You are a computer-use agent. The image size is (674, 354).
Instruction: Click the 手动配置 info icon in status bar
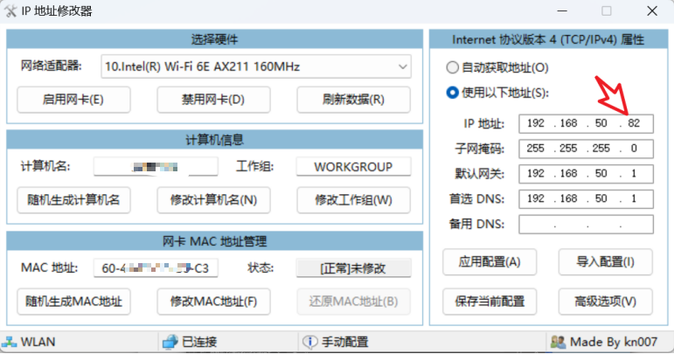tap(310, 342)
